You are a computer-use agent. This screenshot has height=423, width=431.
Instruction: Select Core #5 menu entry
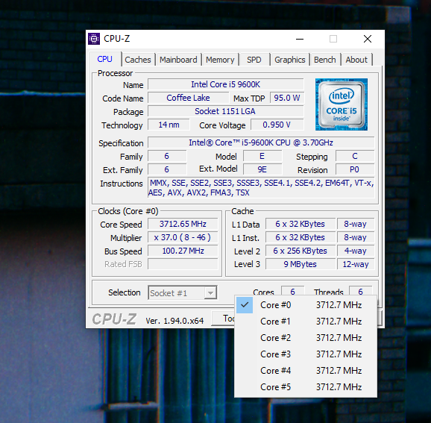306,387
